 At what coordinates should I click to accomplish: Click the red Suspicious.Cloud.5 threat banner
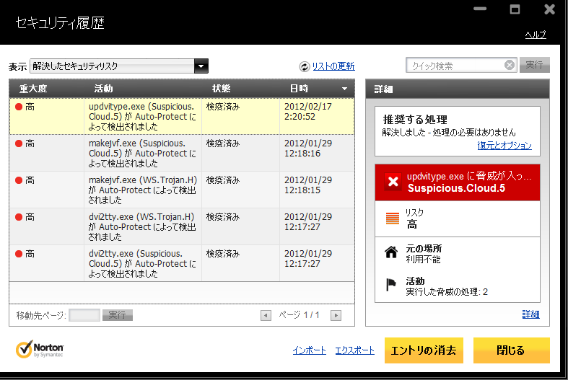pos(457,182)
